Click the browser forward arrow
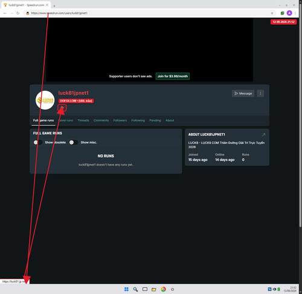The height and width of the screenshot is (294, 302). [x=11, y=13]
